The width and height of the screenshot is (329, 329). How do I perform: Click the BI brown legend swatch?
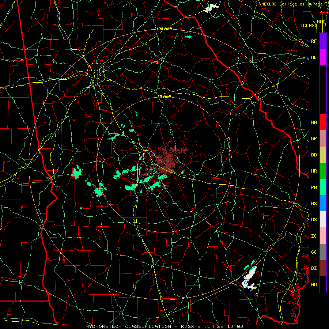323,268
